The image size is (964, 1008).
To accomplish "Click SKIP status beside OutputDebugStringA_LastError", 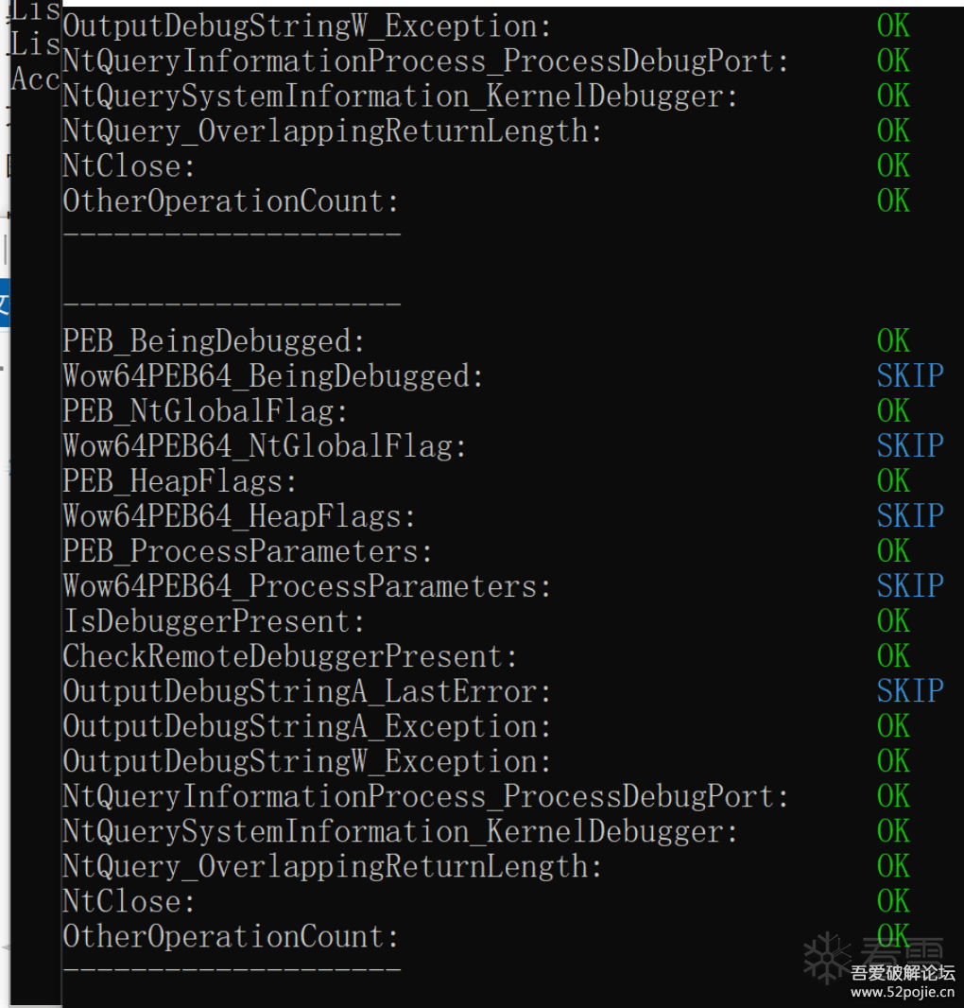I will point(910,691).
